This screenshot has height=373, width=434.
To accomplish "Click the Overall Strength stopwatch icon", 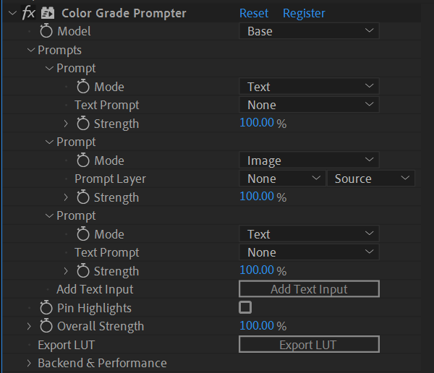I will coord(47,326).
